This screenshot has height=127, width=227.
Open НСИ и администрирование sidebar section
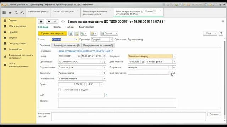click(18, 65)
